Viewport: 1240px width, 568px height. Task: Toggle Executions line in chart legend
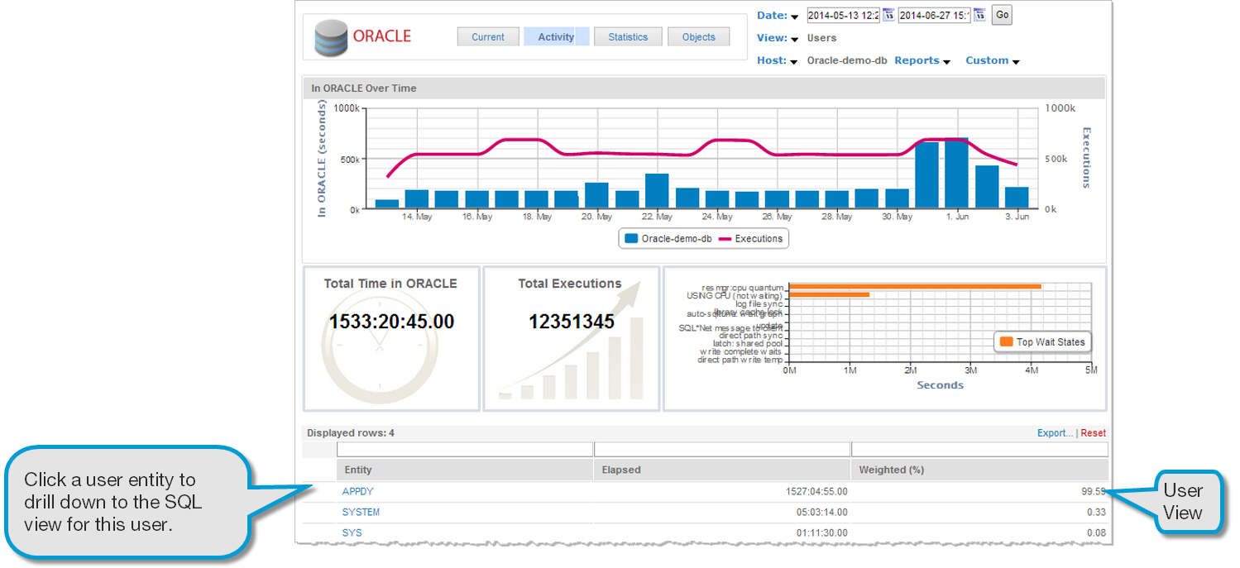point(751,238)
